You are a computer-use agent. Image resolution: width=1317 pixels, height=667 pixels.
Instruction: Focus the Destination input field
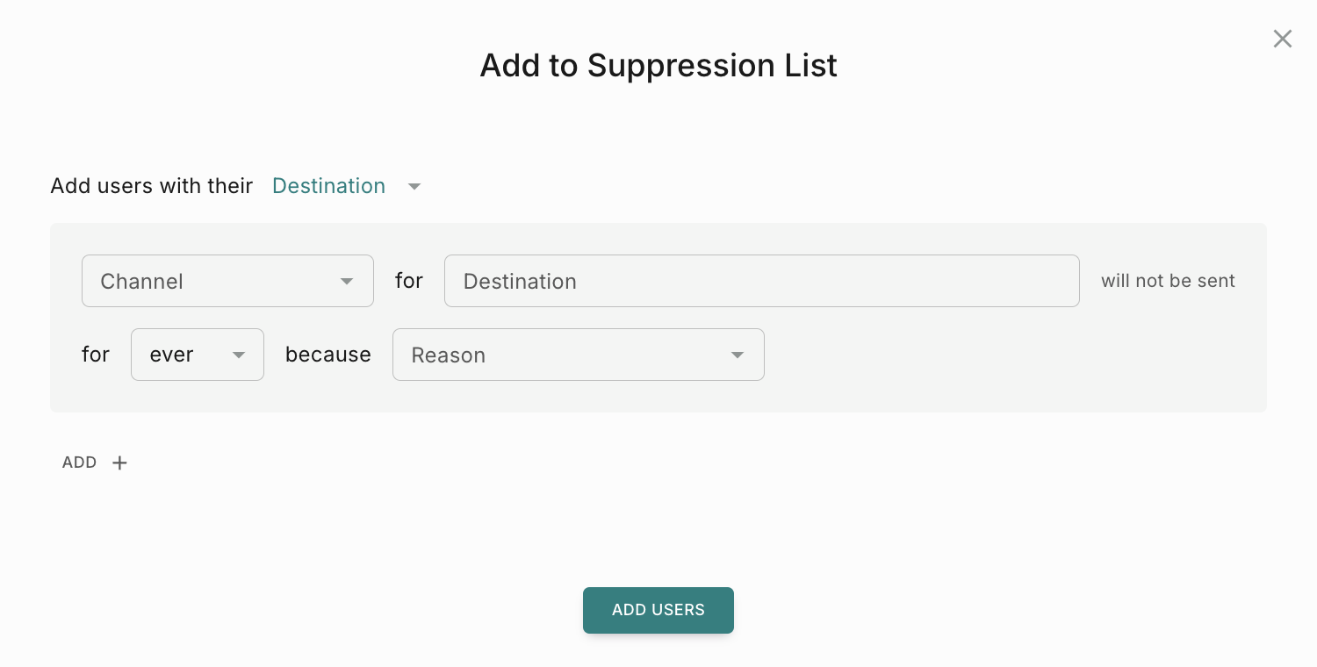(x=761, y=281)
